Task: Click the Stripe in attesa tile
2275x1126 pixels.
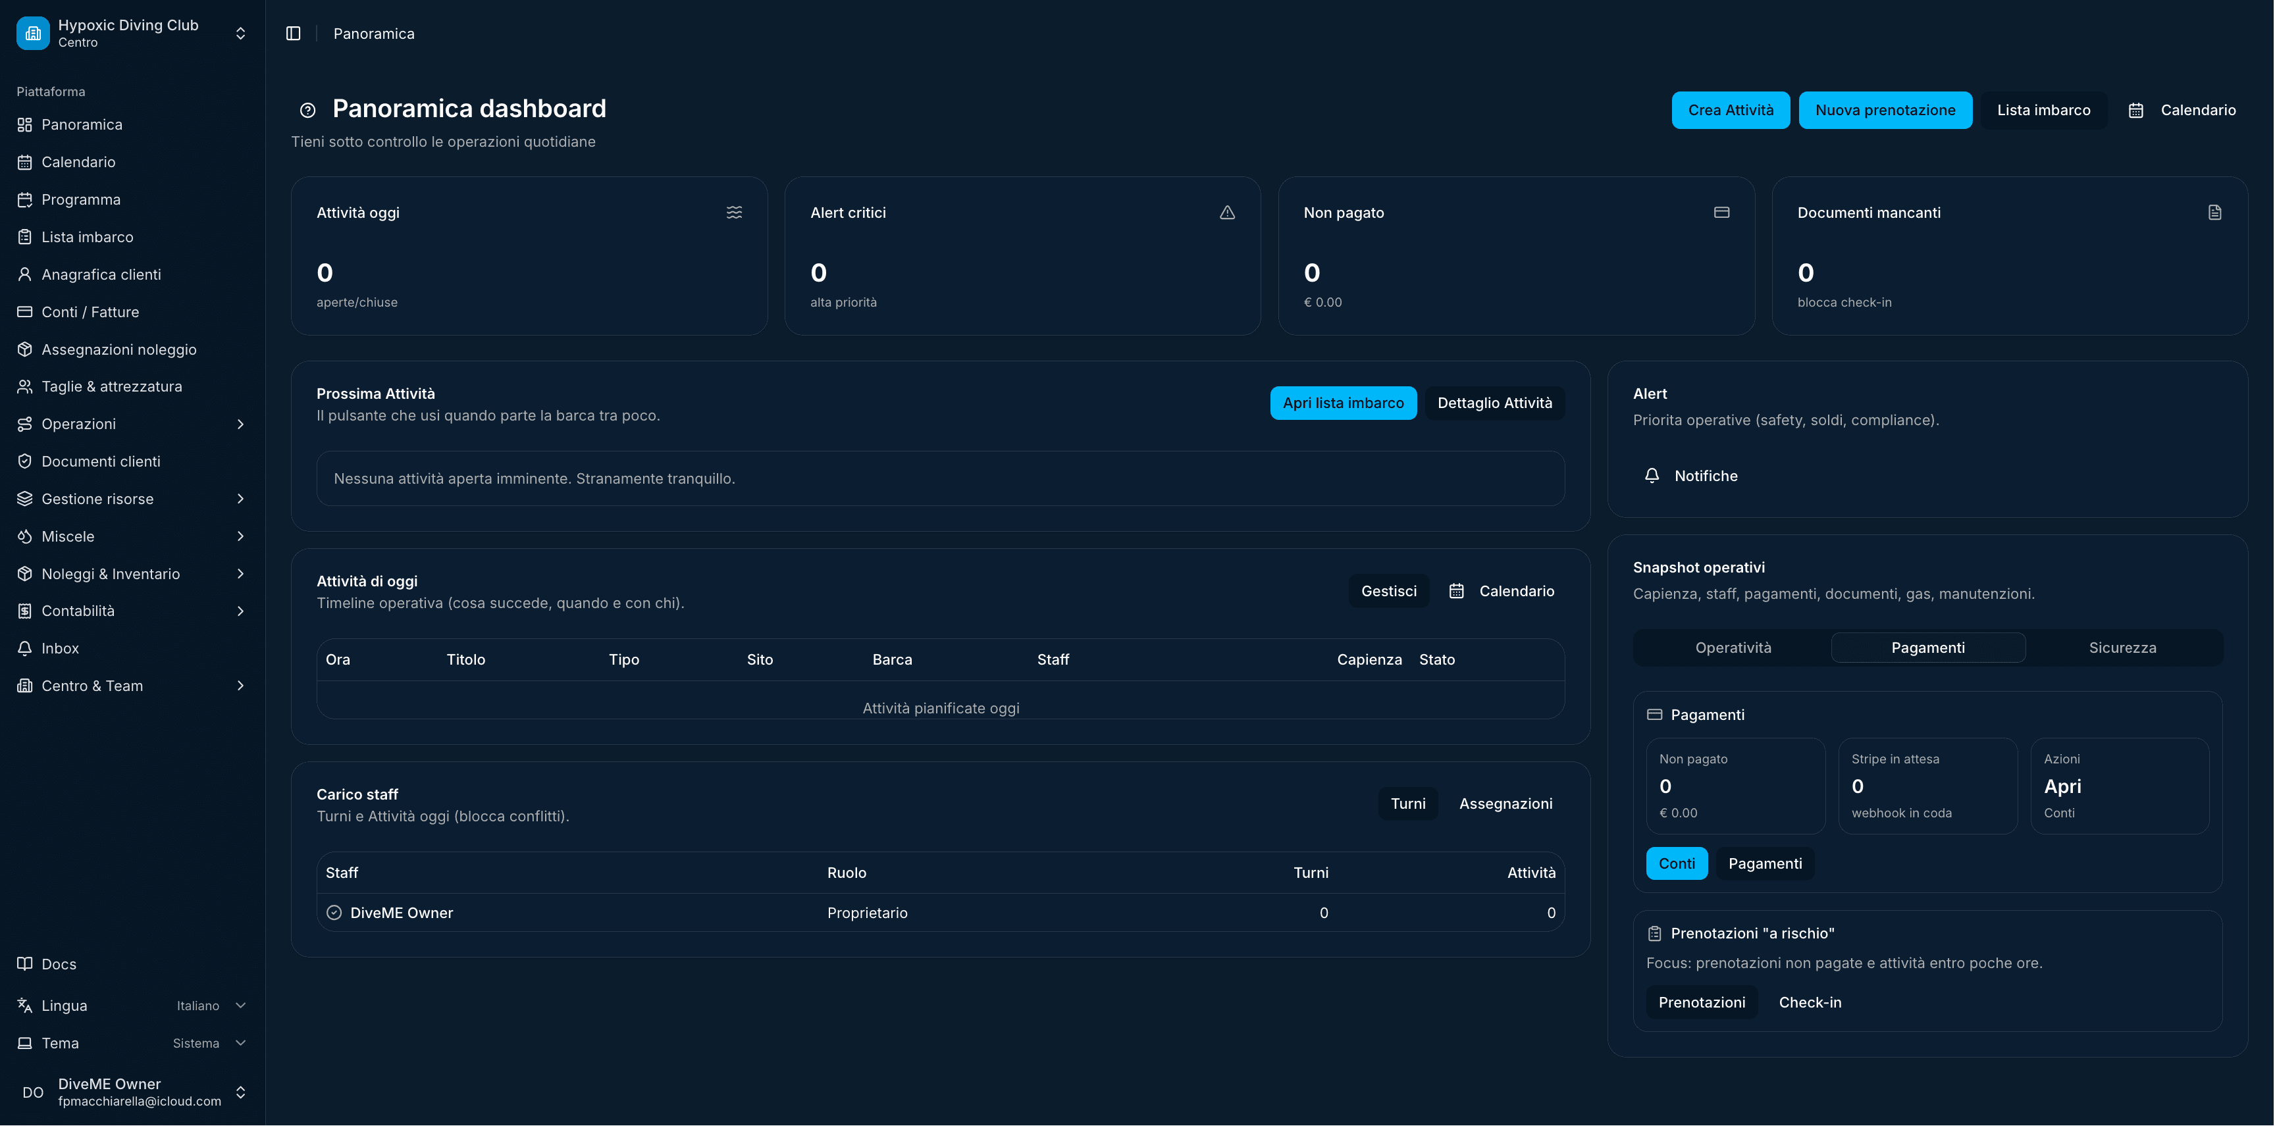Action: (1928, 787)
